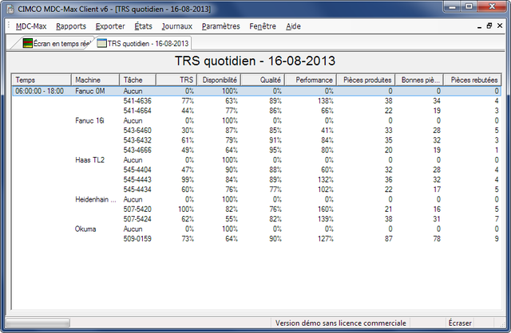Viewport: 511px width, 333px height.
Task: Click task 541-4636
Action: click(137, 101)
